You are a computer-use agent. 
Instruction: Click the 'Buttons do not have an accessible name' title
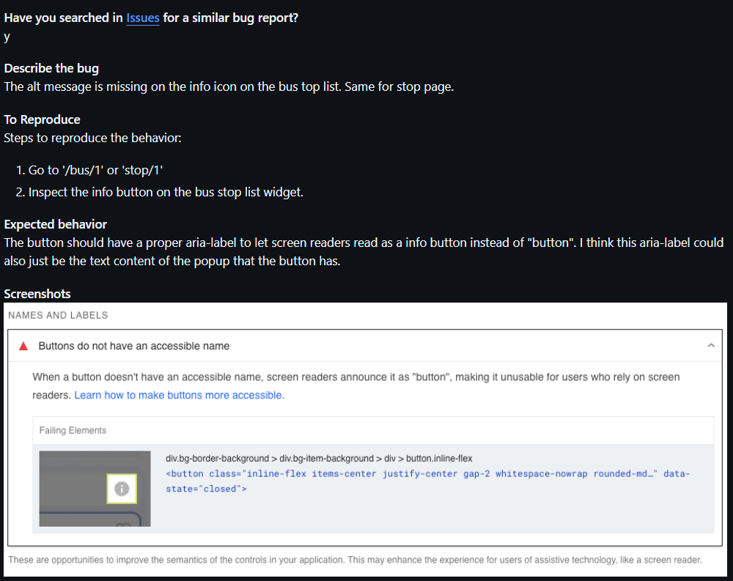pos(133,346)
